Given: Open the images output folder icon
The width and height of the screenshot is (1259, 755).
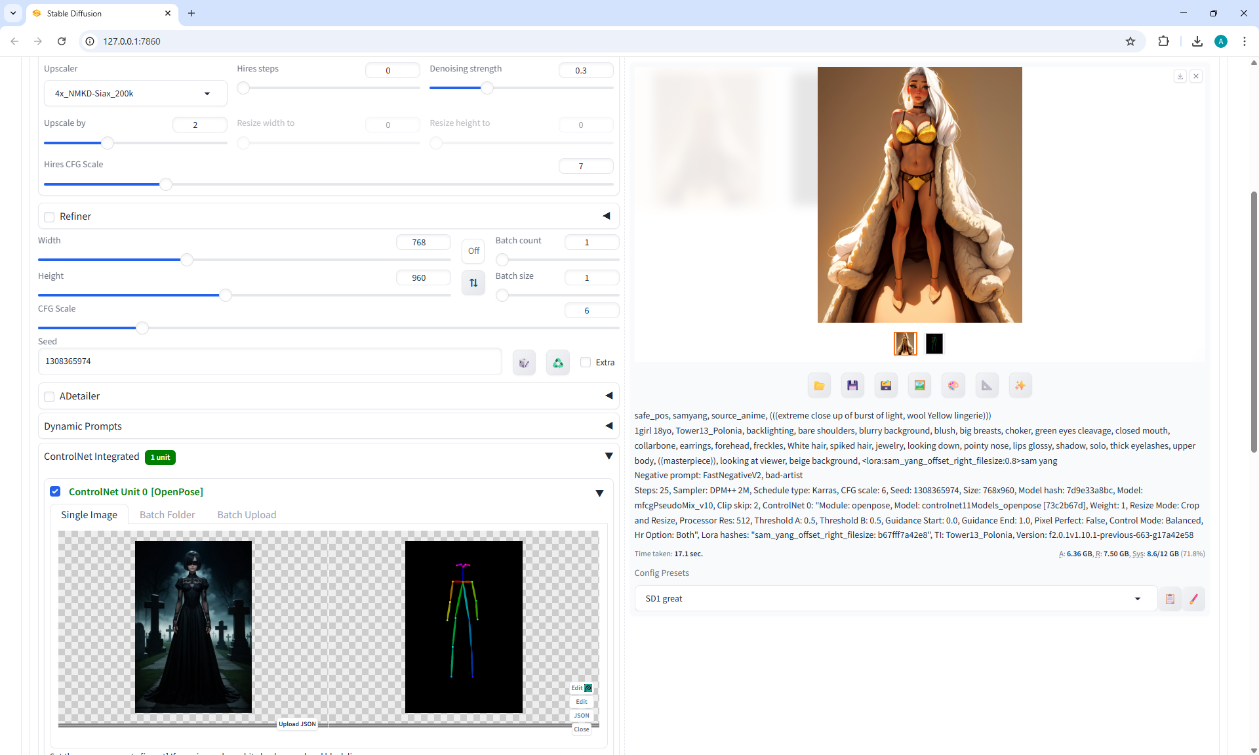Looking at the screenshot, I should point(819,386).
